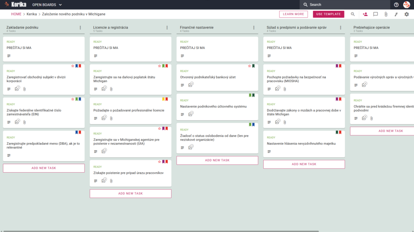Click blue tag on Zaregistrujte predpokladané meno (DBA) card

click(76, 133)
